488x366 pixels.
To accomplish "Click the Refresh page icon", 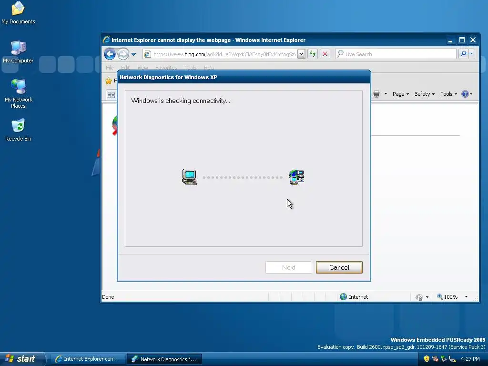I will click(x=313, y=54).
